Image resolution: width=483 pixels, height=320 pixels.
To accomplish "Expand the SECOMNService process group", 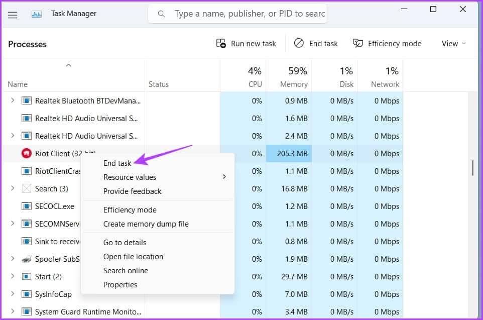I will [13, 223].
